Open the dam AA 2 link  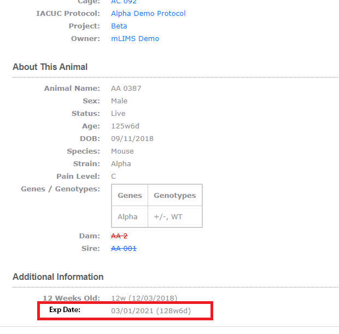point(119,236)
